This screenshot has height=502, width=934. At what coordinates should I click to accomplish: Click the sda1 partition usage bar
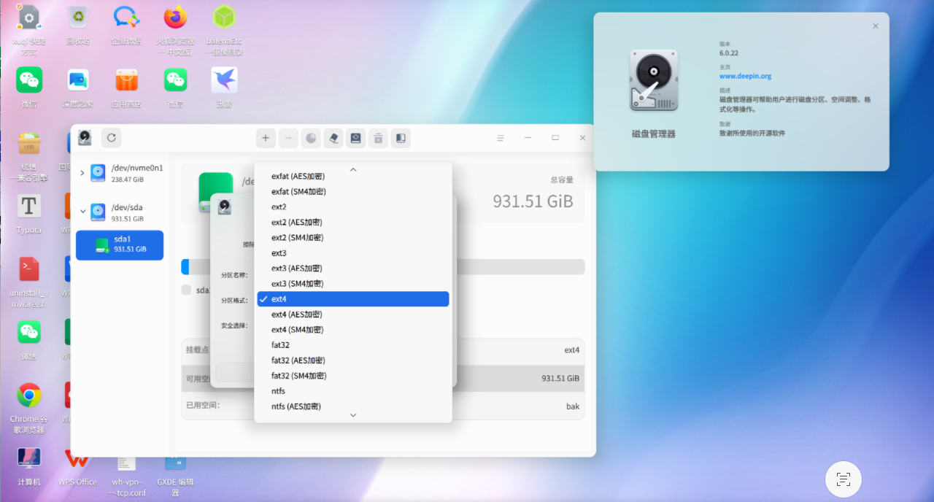click(382, 266)
